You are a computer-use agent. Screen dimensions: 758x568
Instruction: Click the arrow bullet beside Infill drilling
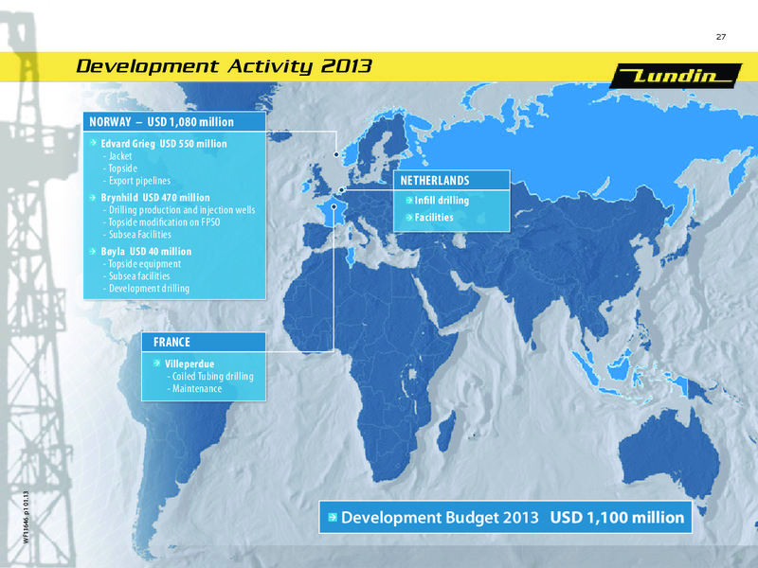click(x=409, y=200)
